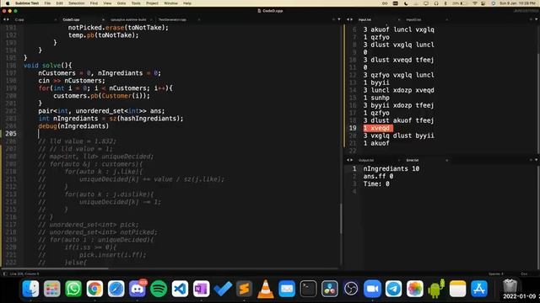
Task: Switch to the Output.txt tab
Action: pos(365,160)
